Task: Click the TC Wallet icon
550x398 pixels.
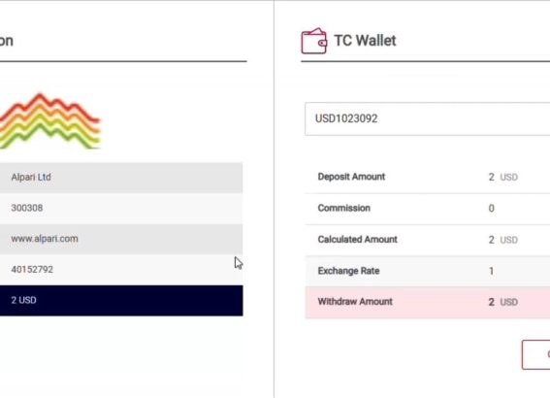Action: (x=314, y=41)
